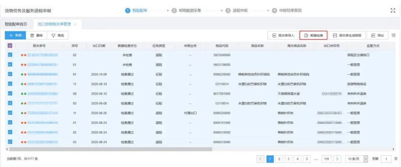Uncheck the row with code 5603139000
Screen dimensions: 401x167
tap(10, 65)
